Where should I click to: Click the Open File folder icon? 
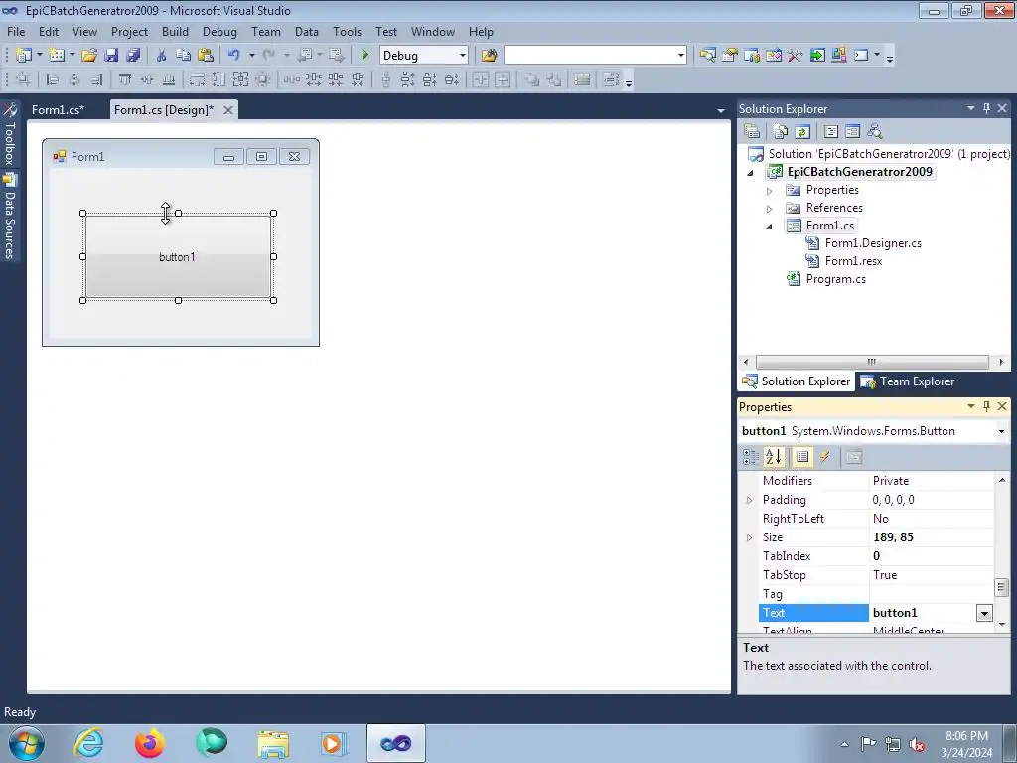coord(89,56)
